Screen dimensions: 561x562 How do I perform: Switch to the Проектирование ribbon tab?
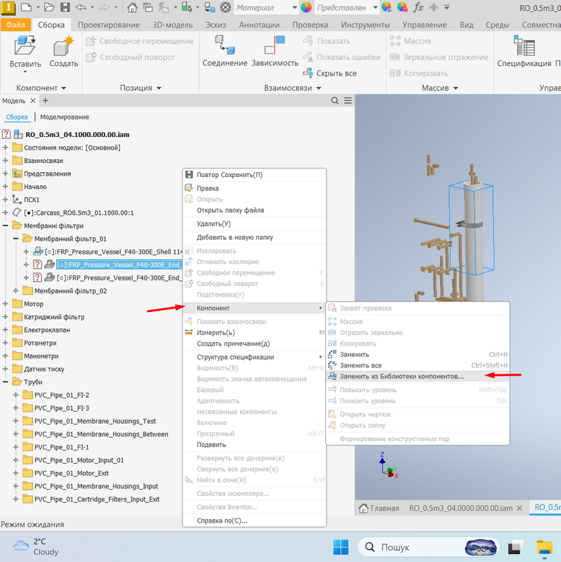coord(109,25)
